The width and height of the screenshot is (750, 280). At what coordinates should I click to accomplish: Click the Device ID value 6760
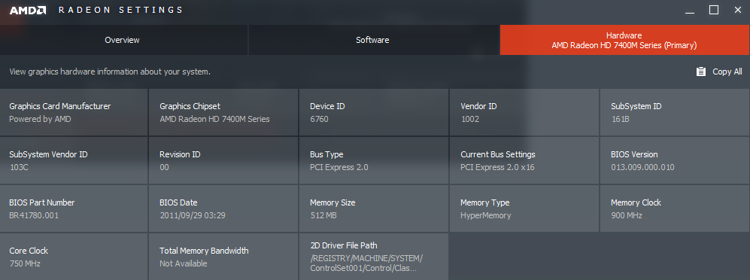[x=319, y=119]
